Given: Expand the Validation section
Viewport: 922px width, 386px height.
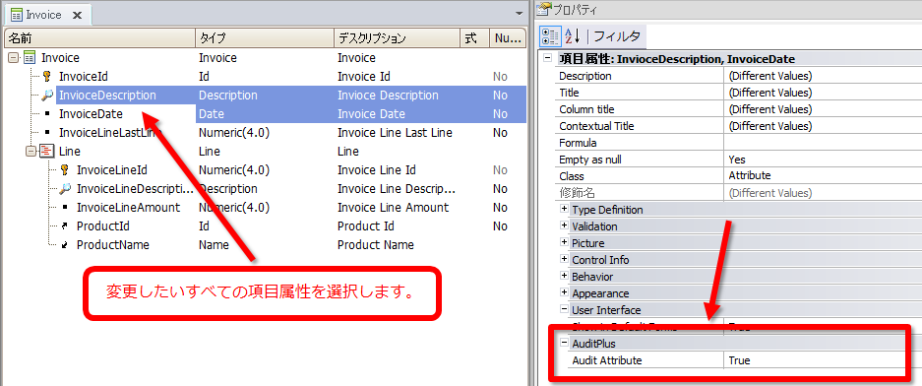Looking at the screenshot, I should 565,225.
